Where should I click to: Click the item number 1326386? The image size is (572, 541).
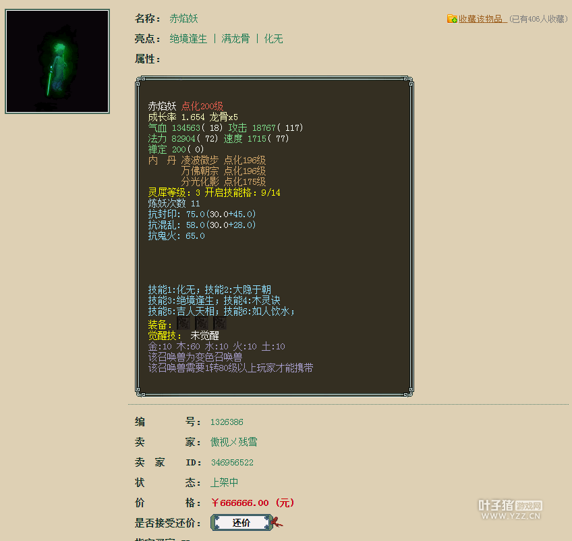coord(227,422)
